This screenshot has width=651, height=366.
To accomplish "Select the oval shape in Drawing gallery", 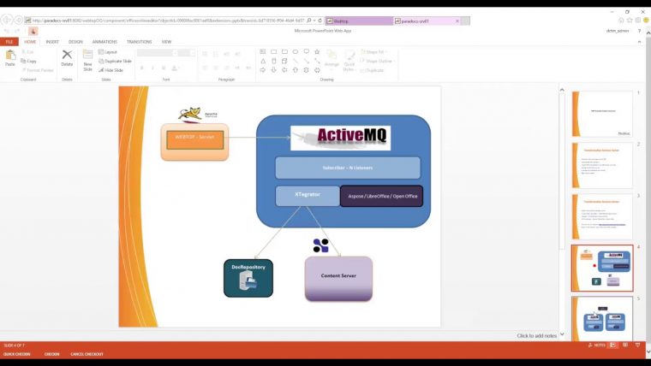I will click(x=295, y=52).
